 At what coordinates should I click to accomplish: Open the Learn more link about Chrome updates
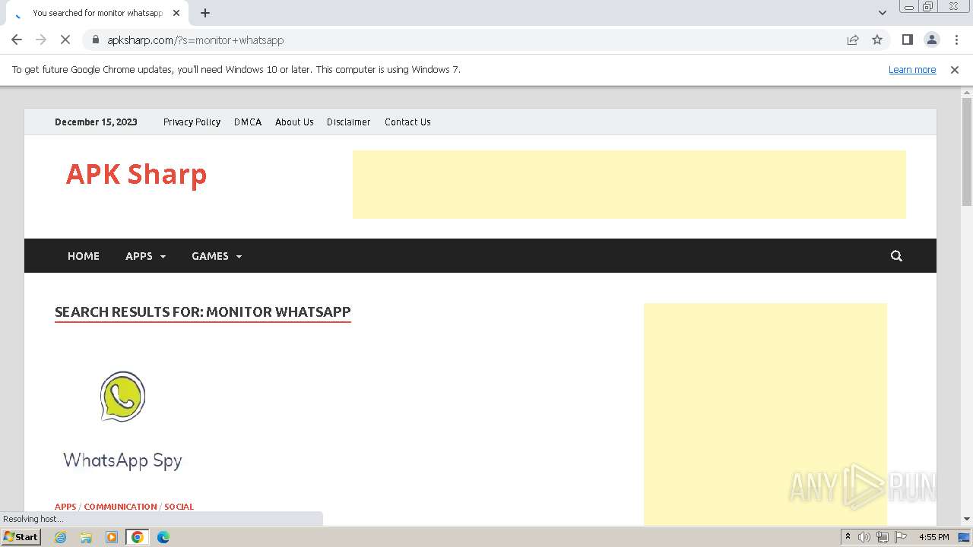912,69
